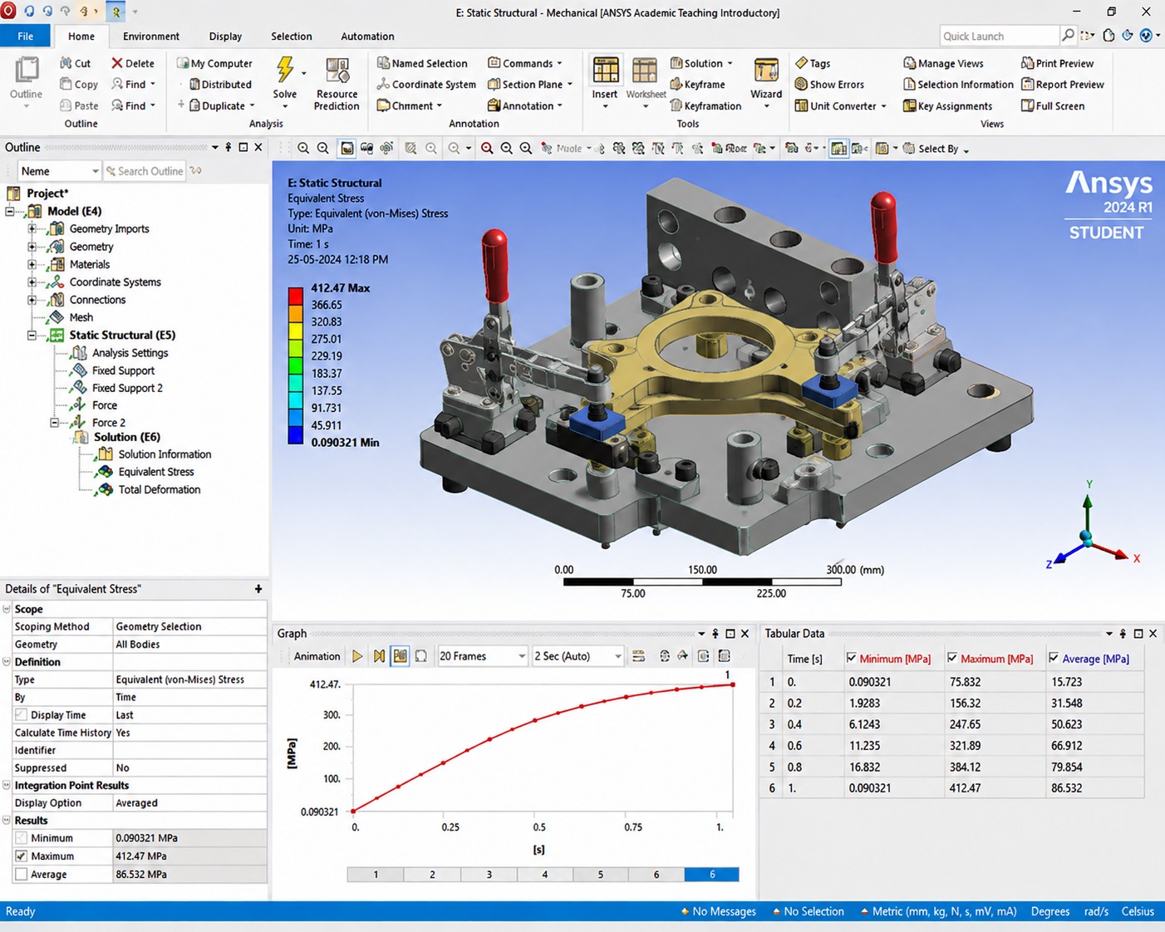Expand the Materials tree node
Image resolution: width=1165 pixels, height=932 pixels.
[x=32, y=264]
